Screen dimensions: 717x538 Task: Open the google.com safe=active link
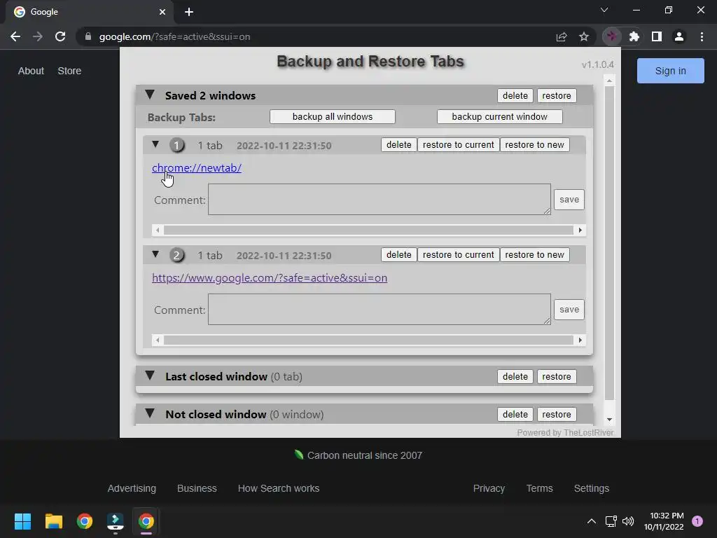pos(270,277)
